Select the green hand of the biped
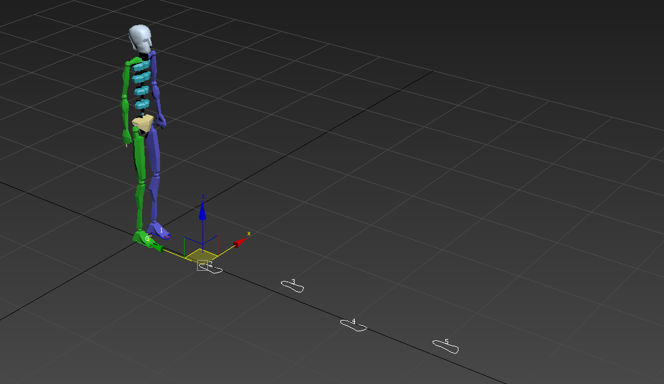Screen dimensions: 664x384 [127, 138]
